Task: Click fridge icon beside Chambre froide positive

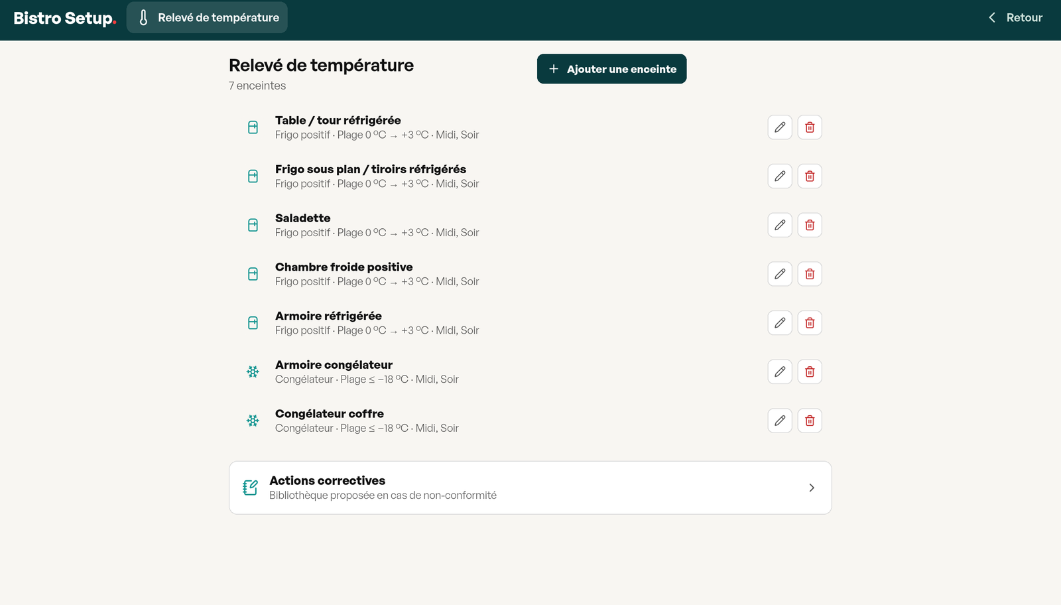Action: [x=253, y=274]
